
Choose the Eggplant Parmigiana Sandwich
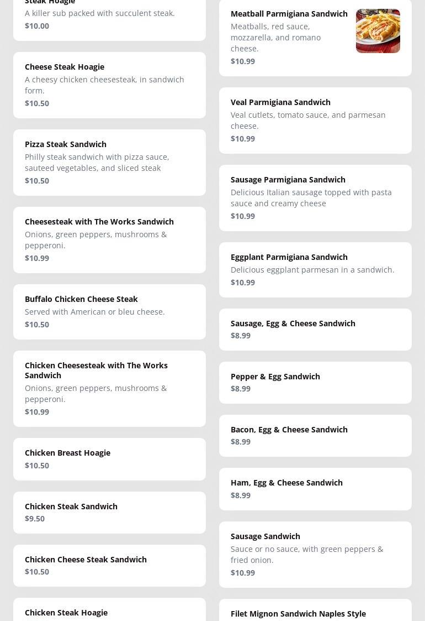tap(315, 269)
